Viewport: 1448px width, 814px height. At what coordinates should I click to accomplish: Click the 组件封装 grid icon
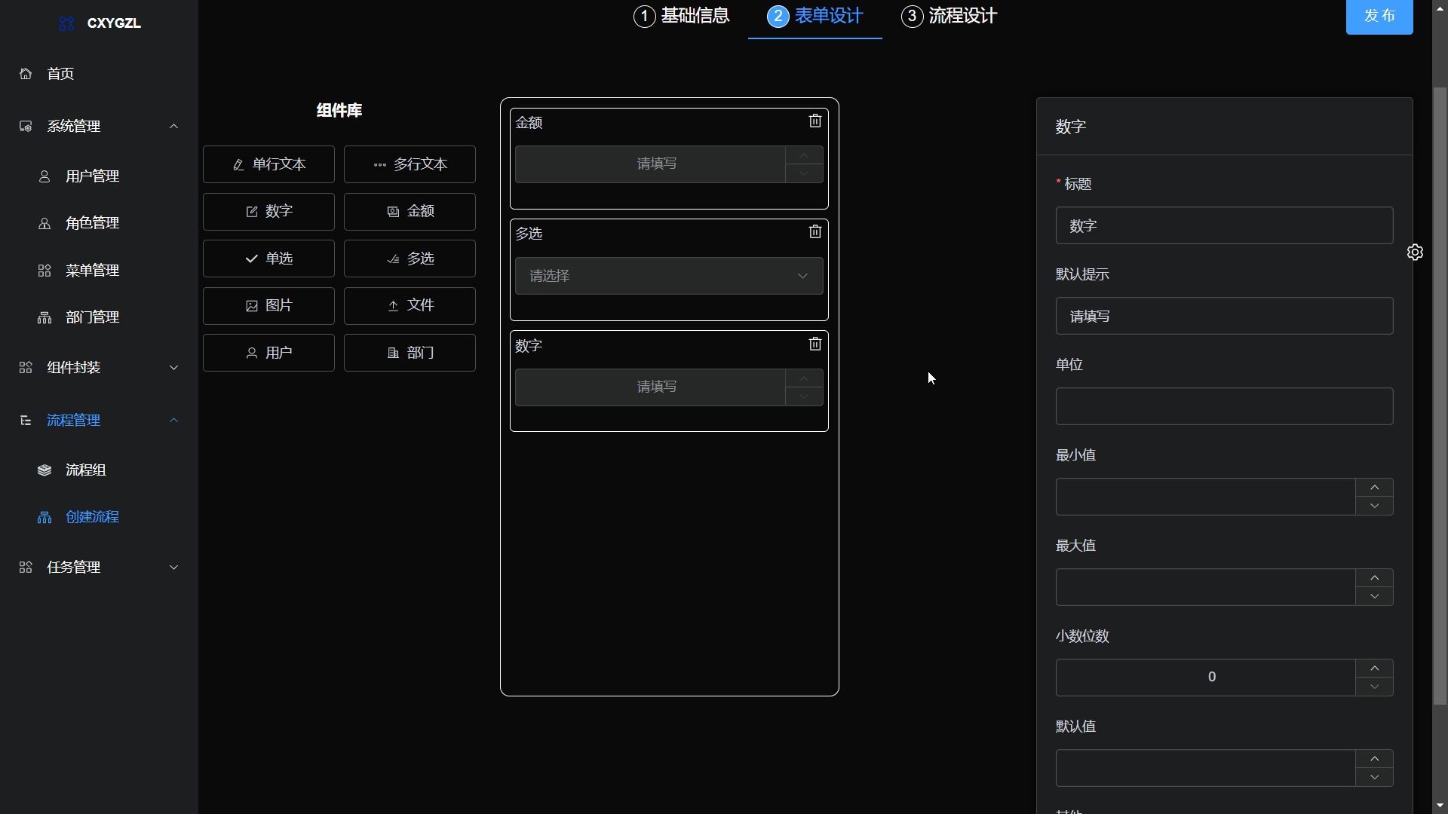coord(26,368)
